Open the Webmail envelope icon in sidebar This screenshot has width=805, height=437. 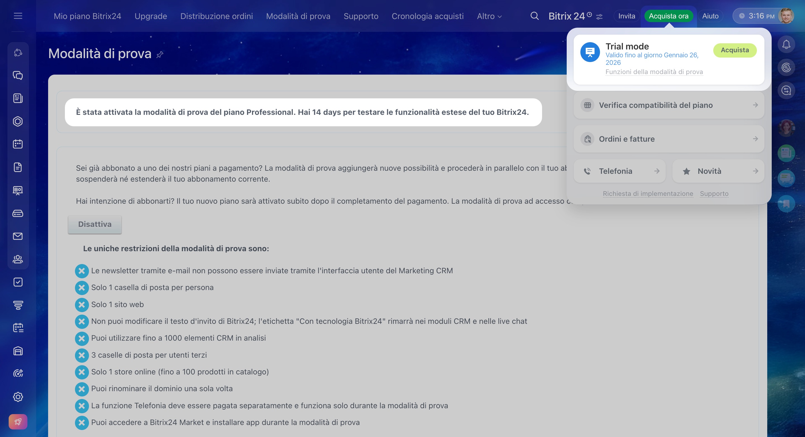click(x=18, y=236)
